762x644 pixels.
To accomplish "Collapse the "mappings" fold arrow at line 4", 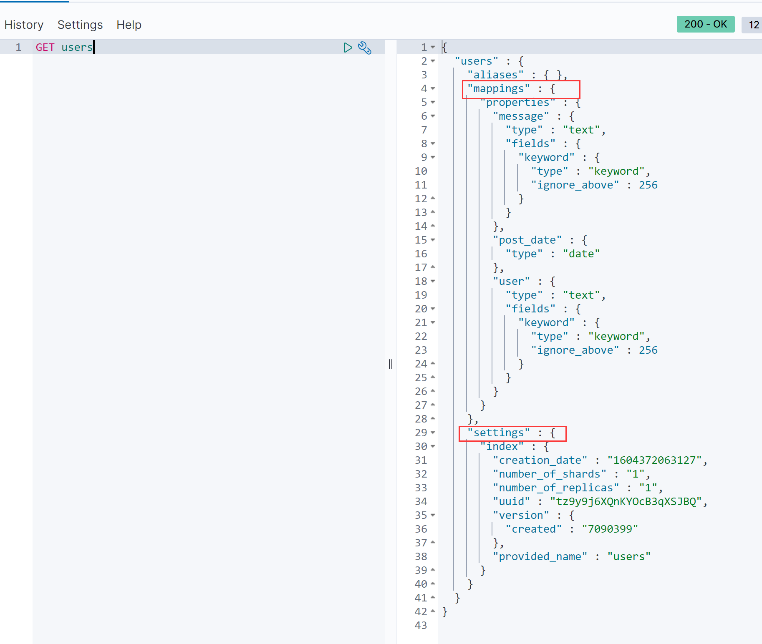I will click(433, 88).
